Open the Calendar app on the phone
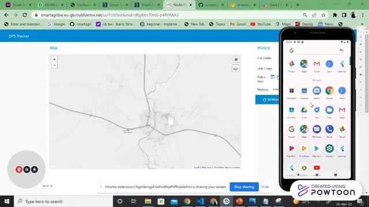The height and width of the screenshot is (207, 369). [304, 91]
